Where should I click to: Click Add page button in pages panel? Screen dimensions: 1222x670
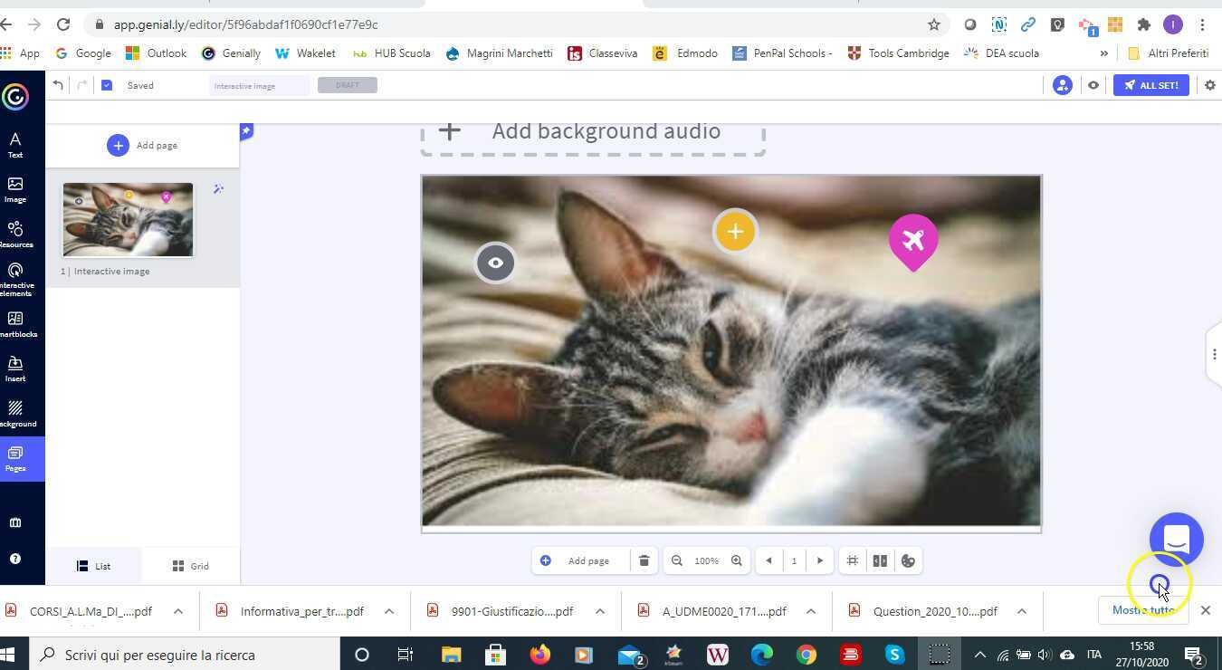pos(143,145)
